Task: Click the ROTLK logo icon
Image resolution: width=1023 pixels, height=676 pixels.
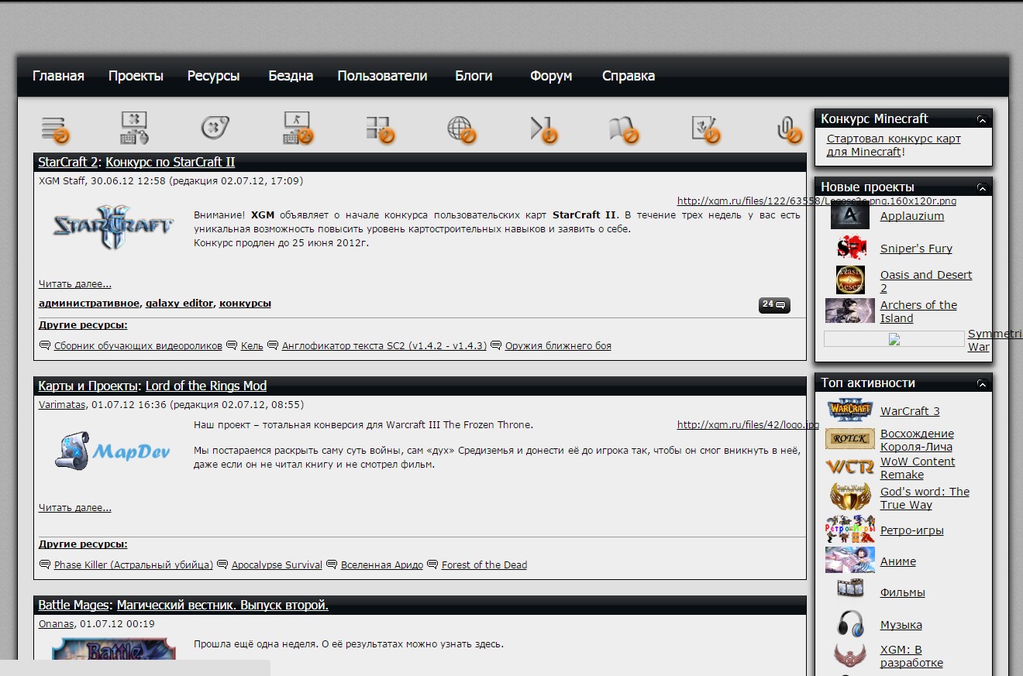Action: point(850,439)
